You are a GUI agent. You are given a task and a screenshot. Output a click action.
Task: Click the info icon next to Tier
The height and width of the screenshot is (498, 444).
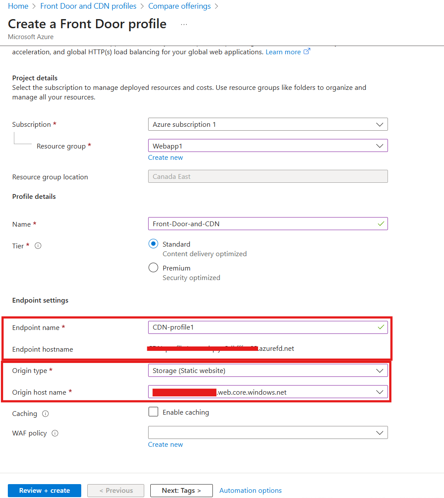click(x=38, y=246)
